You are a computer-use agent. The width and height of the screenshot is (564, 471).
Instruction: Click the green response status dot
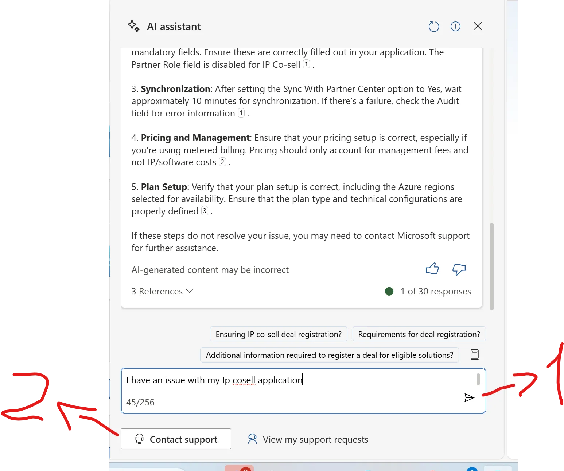389,291
